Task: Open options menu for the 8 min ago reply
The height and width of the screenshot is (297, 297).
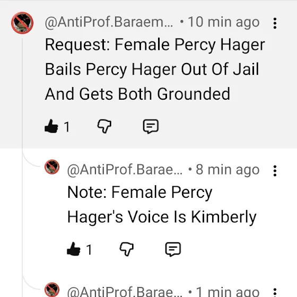Action: point(275,171)
